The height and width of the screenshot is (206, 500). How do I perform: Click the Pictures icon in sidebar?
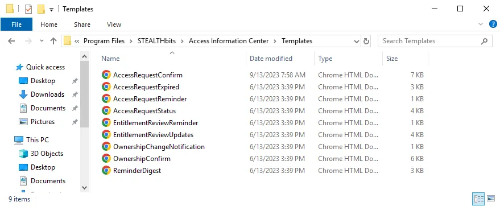[x=23, y=122]
